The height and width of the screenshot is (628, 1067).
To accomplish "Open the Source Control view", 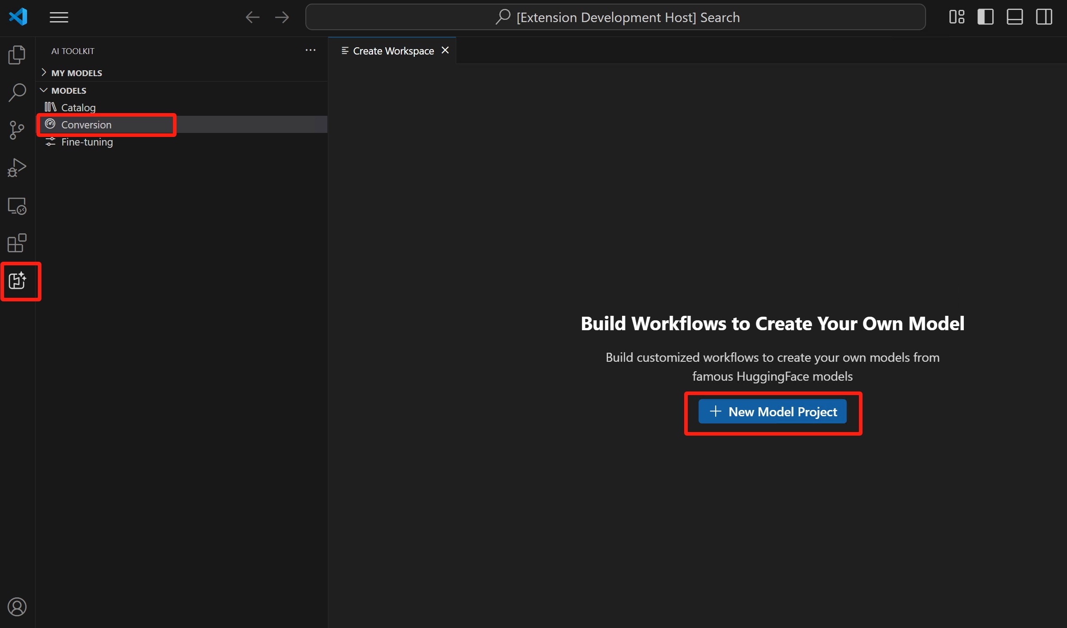I will (17, 130).
